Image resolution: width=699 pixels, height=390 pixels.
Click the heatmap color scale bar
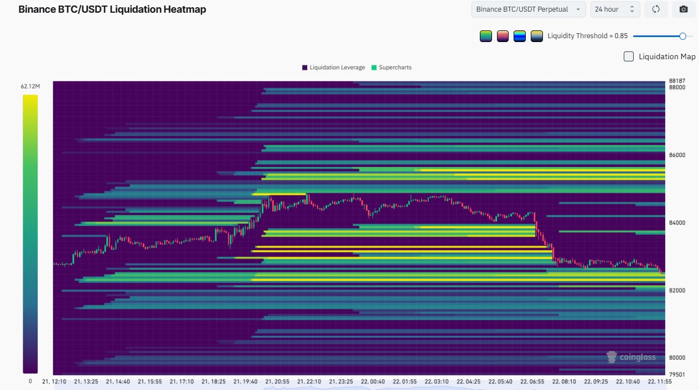[x=30, y=234]
